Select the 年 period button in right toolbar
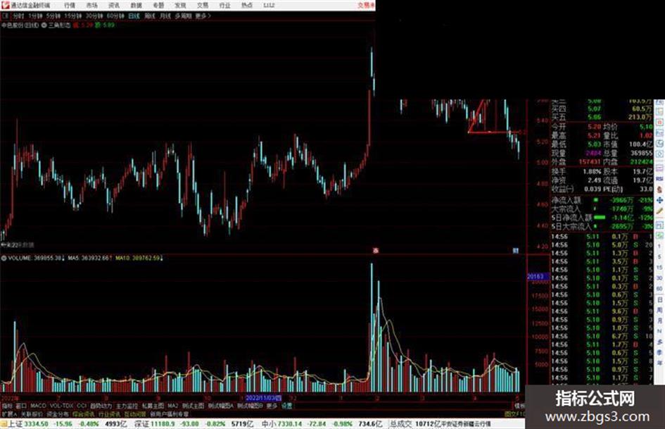Screen dimensions: 665x429 (x=659, y=363)
